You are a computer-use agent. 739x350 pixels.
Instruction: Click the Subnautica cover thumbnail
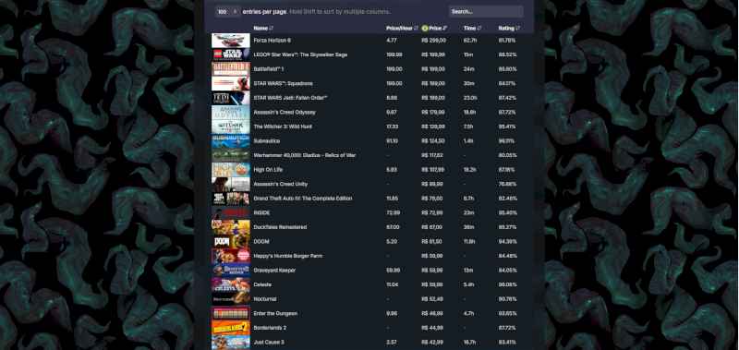230,141
